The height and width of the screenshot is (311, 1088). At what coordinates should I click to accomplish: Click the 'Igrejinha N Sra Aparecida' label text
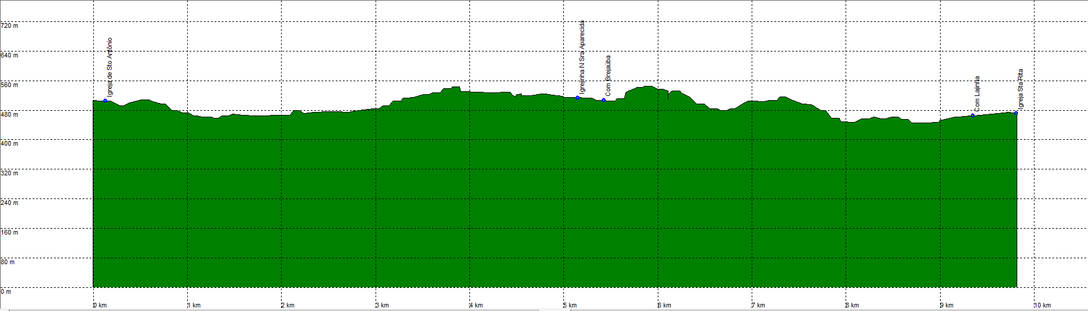tap(582, 57)
